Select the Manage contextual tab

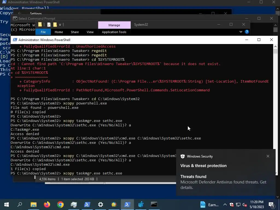(x=114, y=25)
